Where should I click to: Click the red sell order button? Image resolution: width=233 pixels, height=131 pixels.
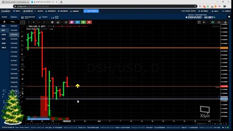click(89, 22)
